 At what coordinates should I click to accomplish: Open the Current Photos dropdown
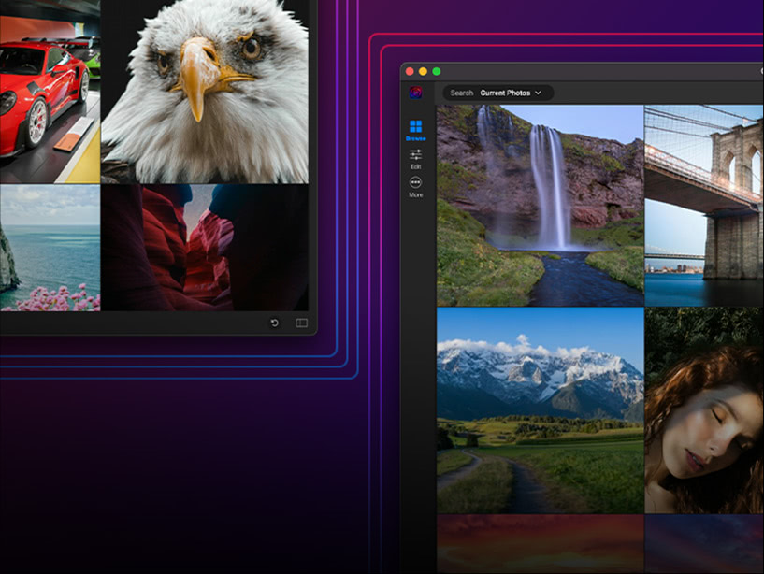(x=505, y=93)
